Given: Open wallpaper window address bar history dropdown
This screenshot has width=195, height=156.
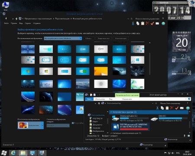Looking at the screenshot, I should (128, 19).
